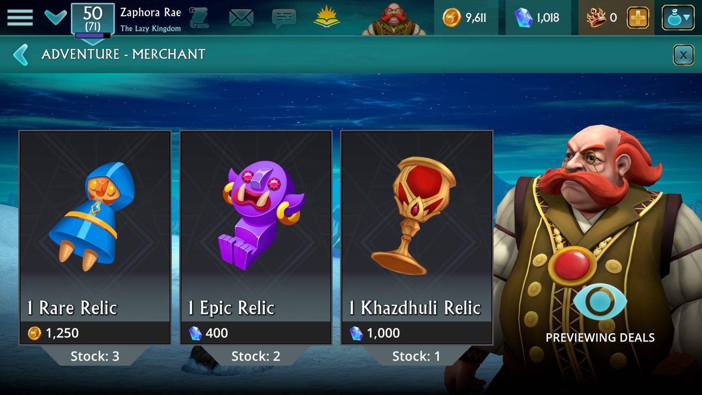Open Zaphora Rae player profile name
The width and height of the screenshot is (702, 395).
tap(151, 12)
